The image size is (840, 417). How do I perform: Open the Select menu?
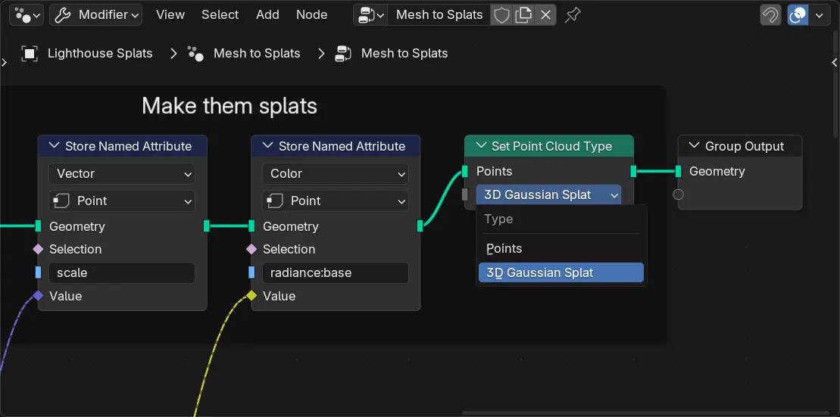pos(220,15)
